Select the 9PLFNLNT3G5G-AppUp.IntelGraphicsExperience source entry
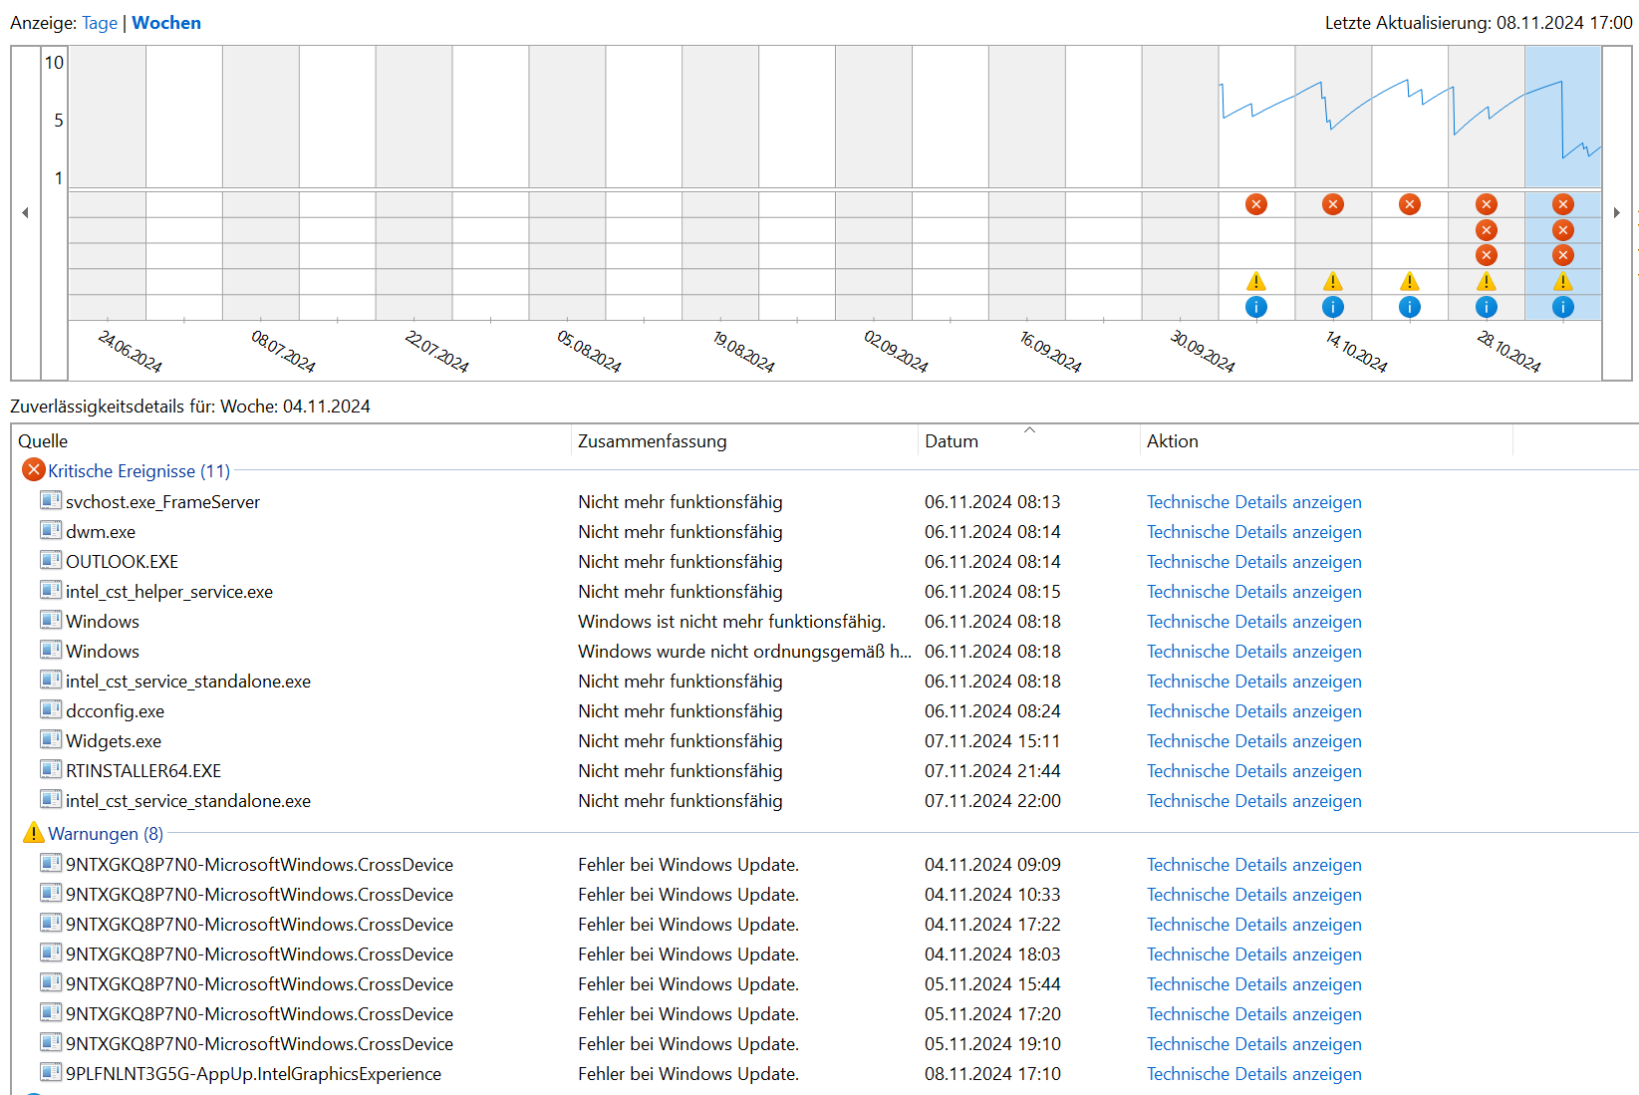This screenshot has height=1095, width=1639. click(x=253, y=1074)
